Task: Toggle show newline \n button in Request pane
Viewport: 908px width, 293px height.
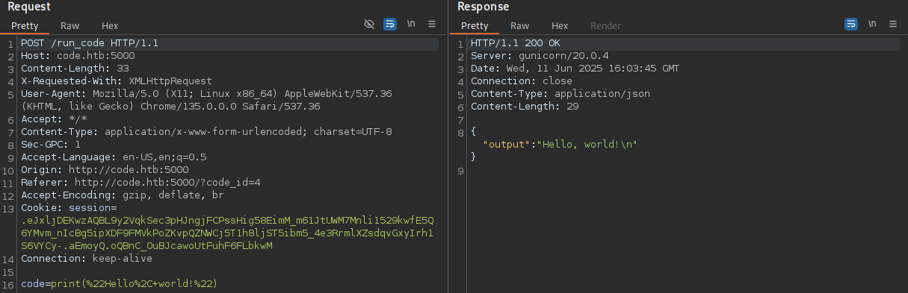Action: [x=411, y=24]
